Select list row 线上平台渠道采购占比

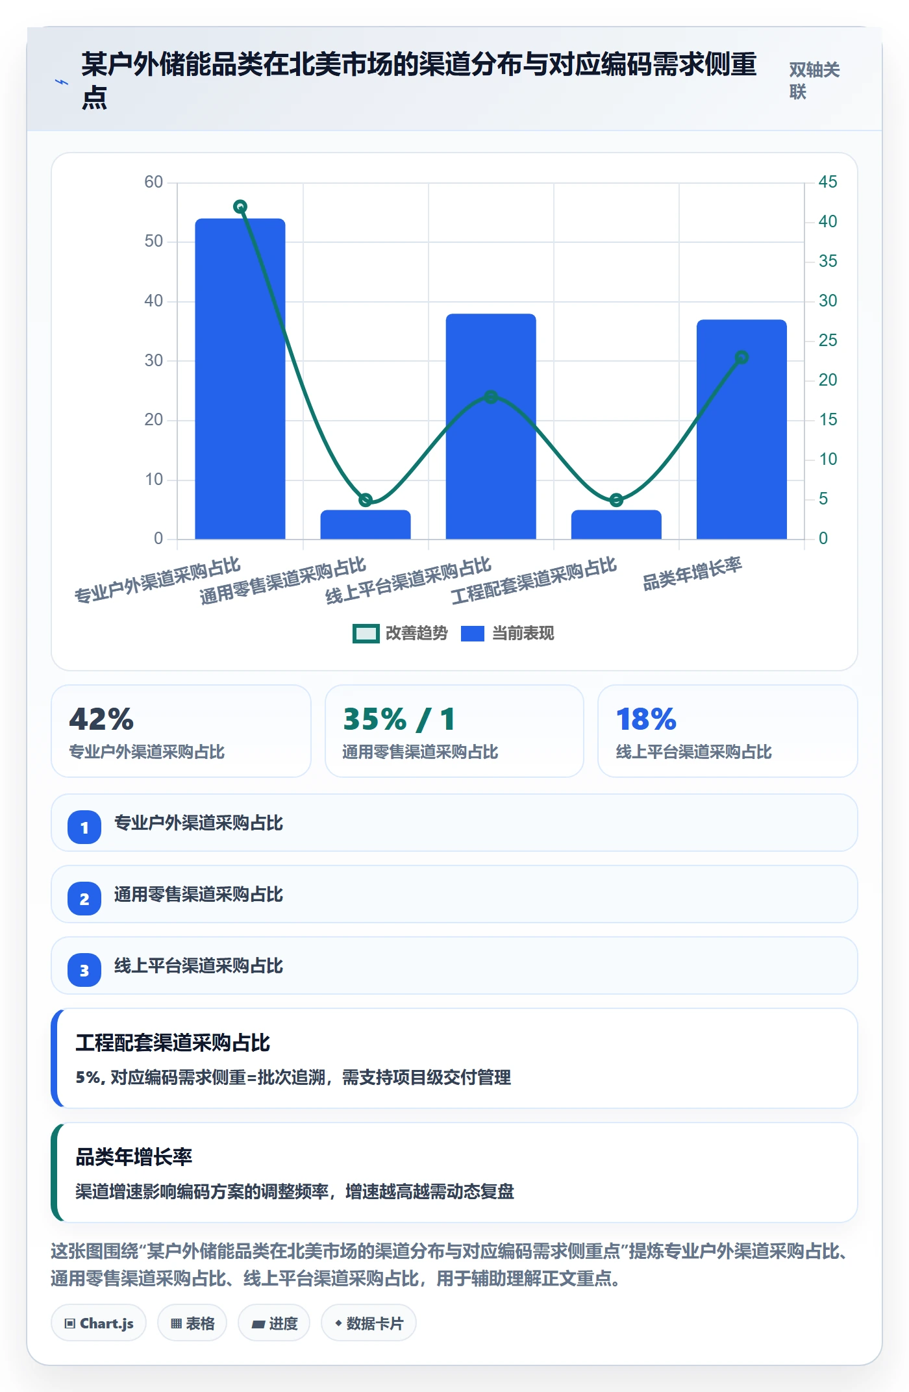[454, 965]
